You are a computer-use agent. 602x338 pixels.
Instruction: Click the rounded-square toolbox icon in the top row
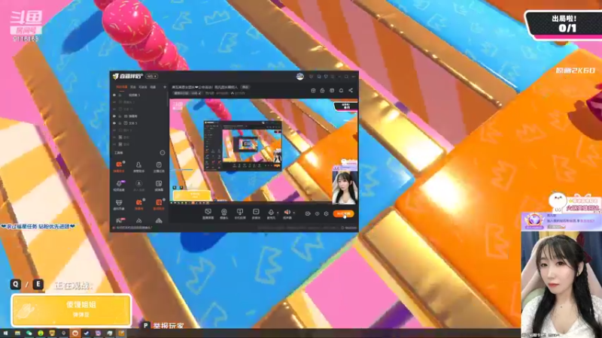(x=159, y=164)
